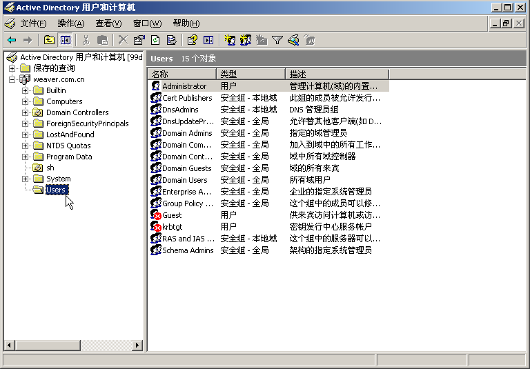Click the Administrator user icon
This screenshot has width=530, height=369.
point(155,86)
